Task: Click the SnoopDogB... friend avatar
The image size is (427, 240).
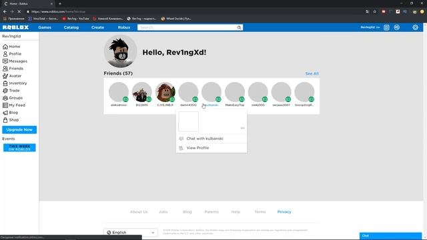Action: pyautogui.click(x=304, y=92)
